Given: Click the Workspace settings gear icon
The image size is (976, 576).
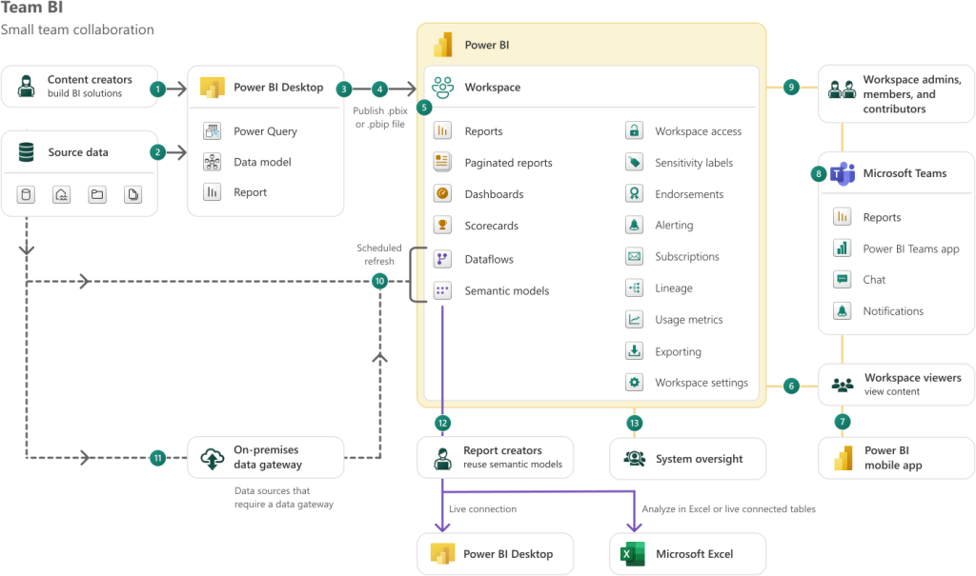Looking at the screenshot, I should [634, 383].
